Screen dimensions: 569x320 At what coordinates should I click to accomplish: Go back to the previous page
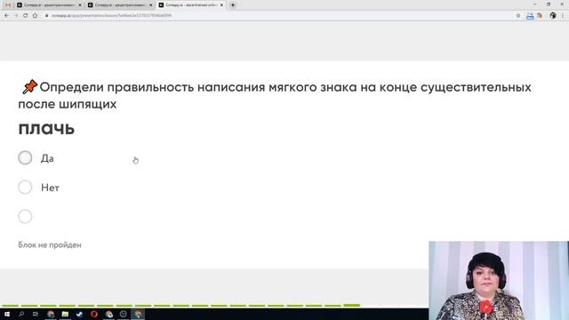[6, 16]
